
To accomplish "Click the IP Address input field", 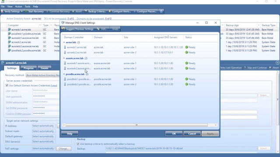I will pyautogui.click(x=44, y=126).
